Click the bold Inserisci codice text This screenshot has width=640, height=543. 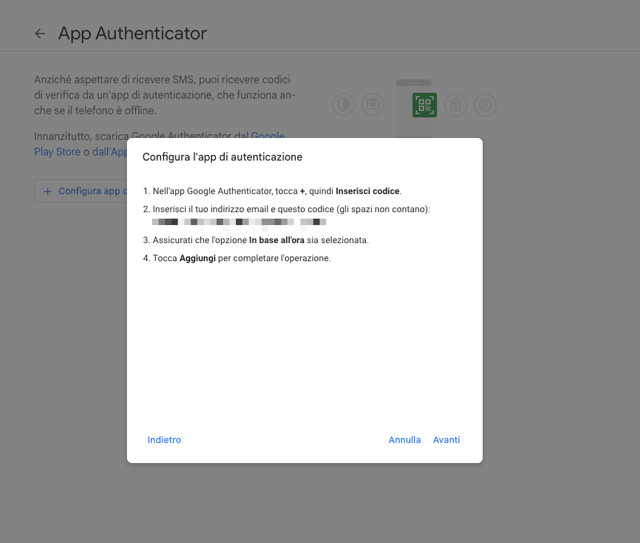pos(367,191)
